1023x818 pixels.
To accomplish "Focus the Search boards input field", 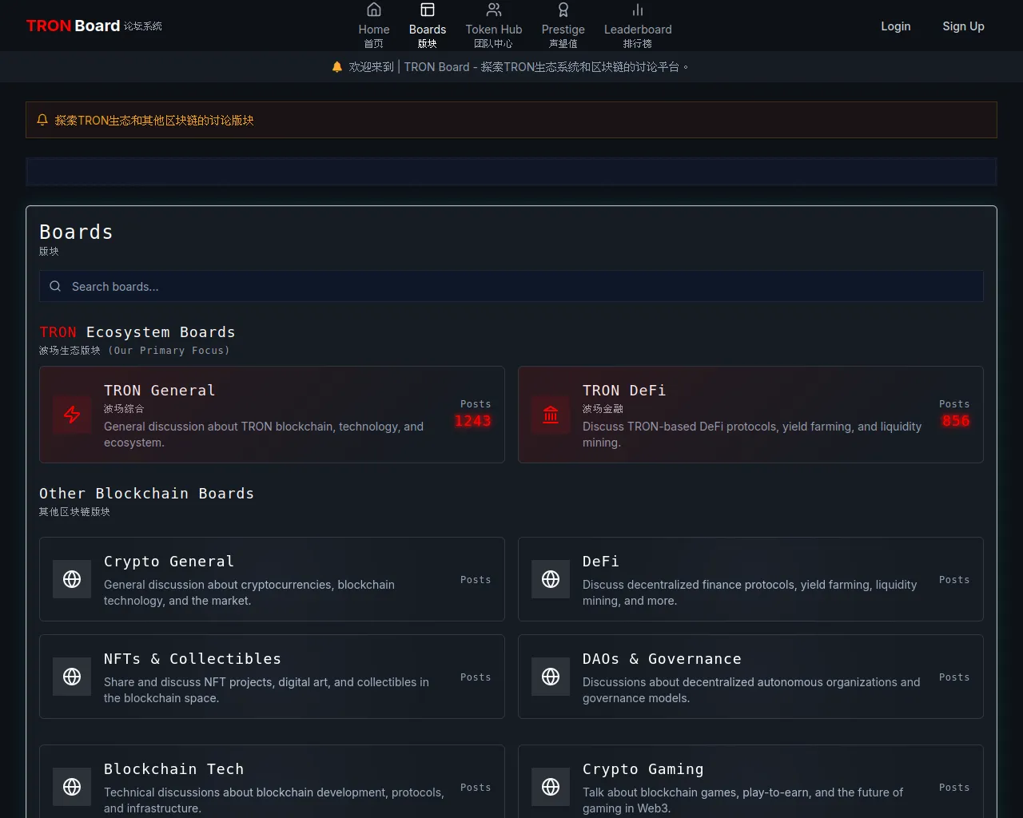I will coord(511,286).
